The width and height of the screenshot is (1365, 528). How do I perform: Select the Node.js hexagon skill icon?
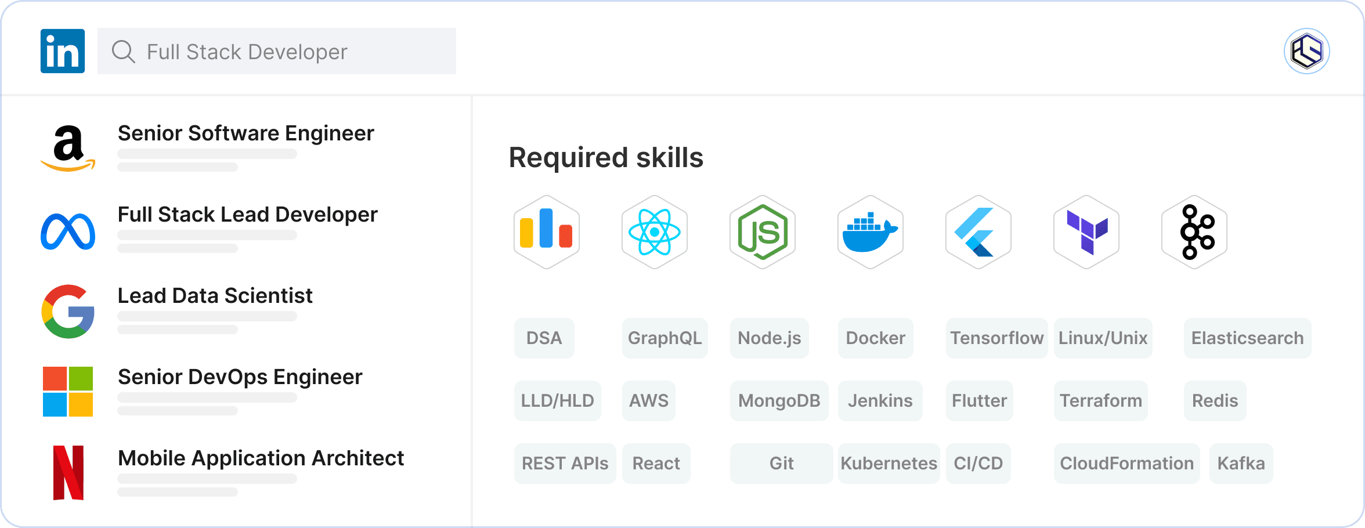pyautogui.click(x=763, y=232)
